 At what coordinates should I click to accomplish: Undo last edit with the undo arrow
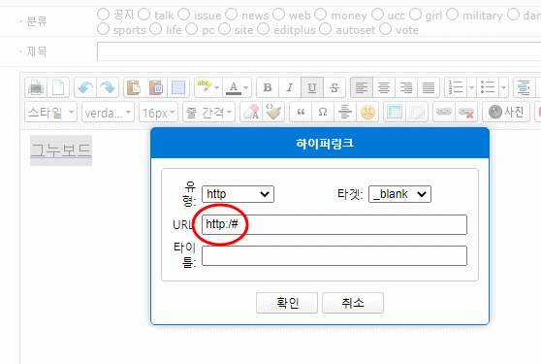(85, 87)
